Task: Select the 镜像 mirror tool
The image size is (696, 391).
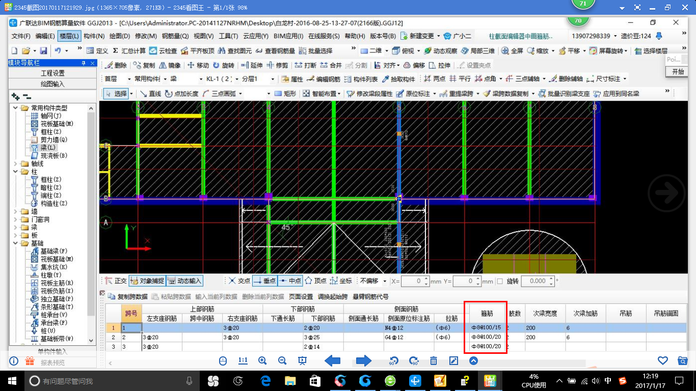Action: pos(170,65)
